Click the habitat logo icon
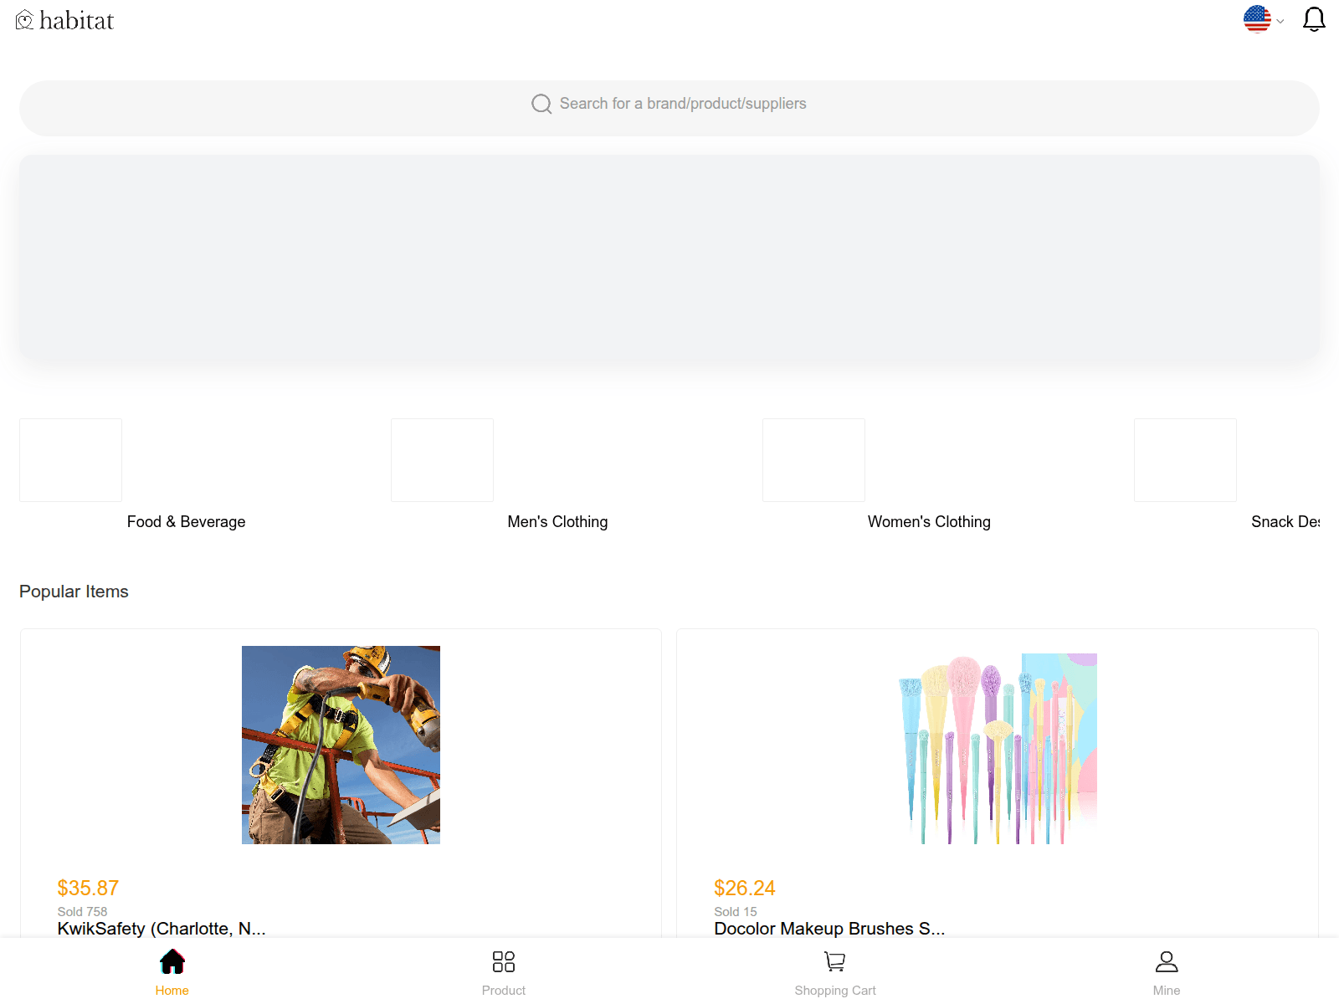Screen dimensions: 1339x1004 tap(24, 20)
